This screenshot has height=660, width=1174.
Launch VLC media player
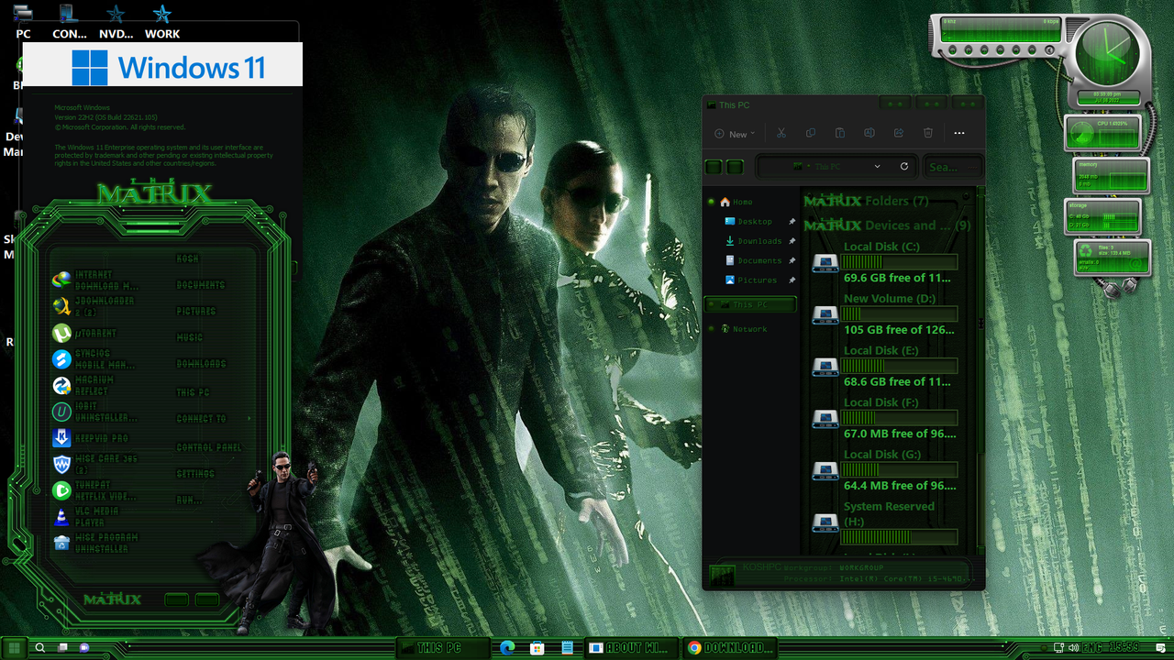[86, 517]
